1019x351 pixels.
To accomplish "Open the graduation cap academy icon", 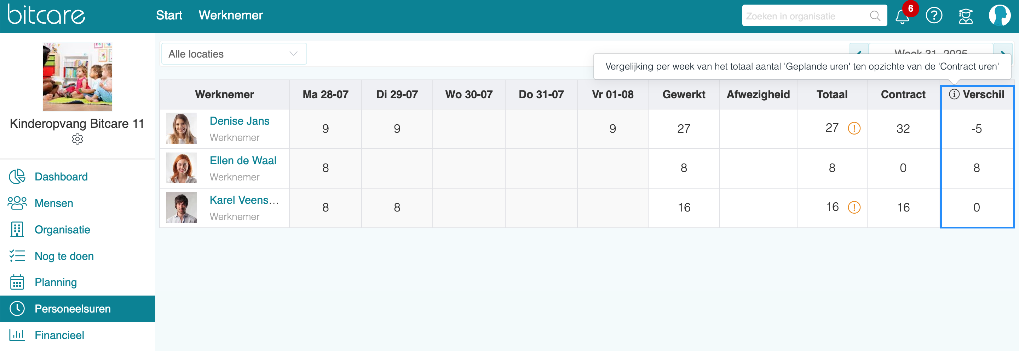I will point(966,16).
